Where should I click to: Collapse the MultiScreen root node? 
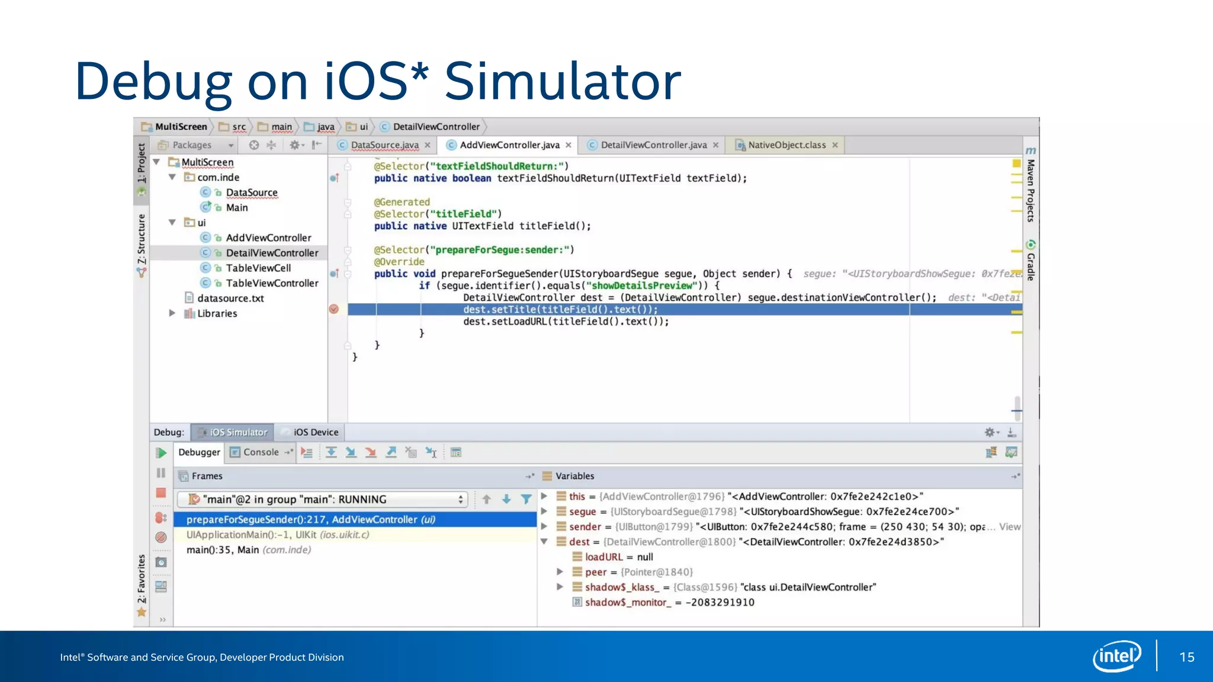[x=157, y=162]
